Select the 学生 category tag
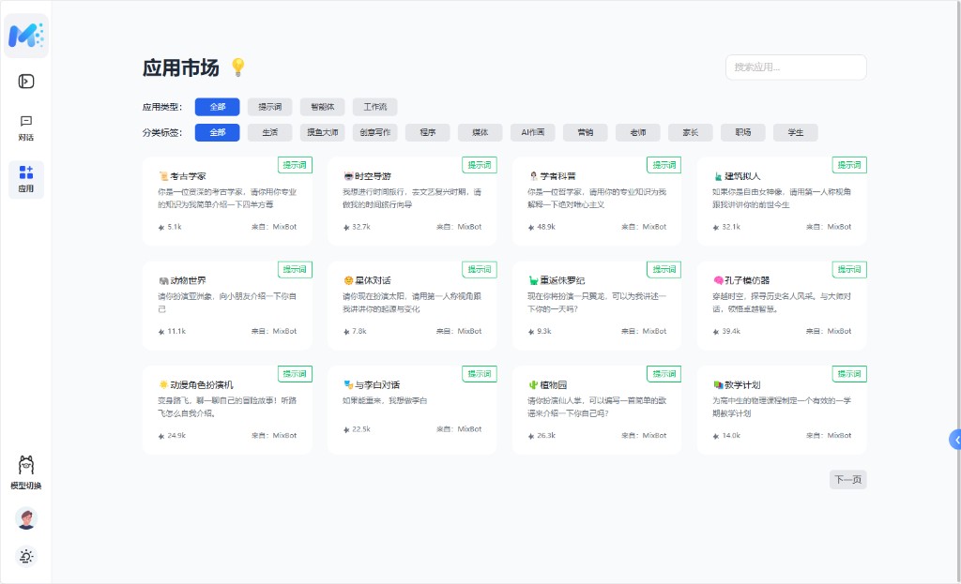This screenshot has width=961, height=584. pos(796,132)
